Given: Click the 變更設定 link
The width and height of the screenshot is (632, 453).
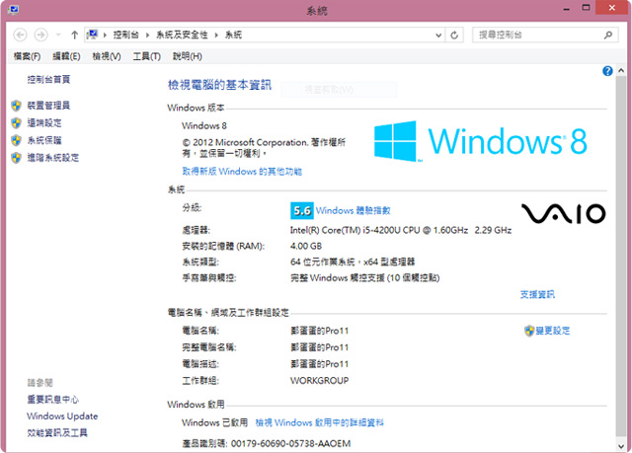Looking at the screenshot, I should [x=553, y=331].
